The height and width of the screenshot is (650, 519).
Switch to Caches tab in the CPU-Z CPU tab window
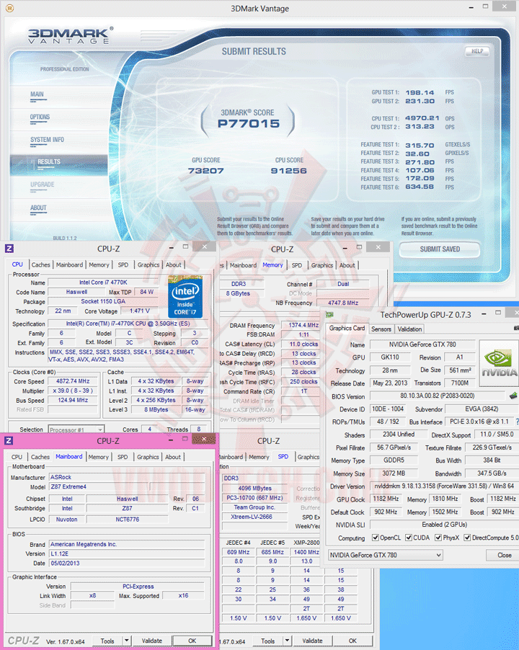(40, 264)
